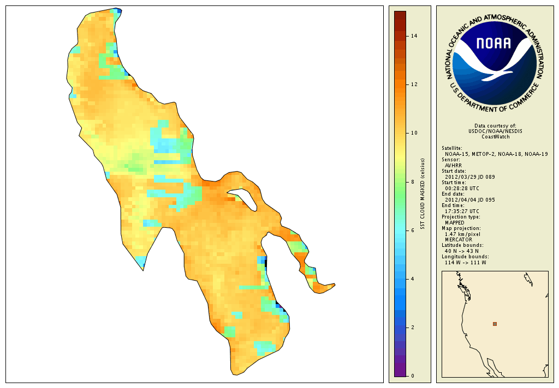The height and width of the screenshot is (388, 559).
Task: Select the 'MERCATOR' projection value
Action: pyautogui.click(x=458, y=240)
